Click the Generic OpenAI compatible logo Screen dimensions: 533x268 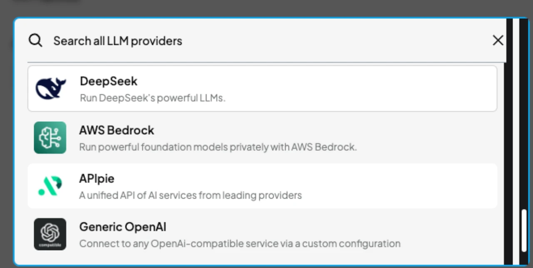pos(50,234)
